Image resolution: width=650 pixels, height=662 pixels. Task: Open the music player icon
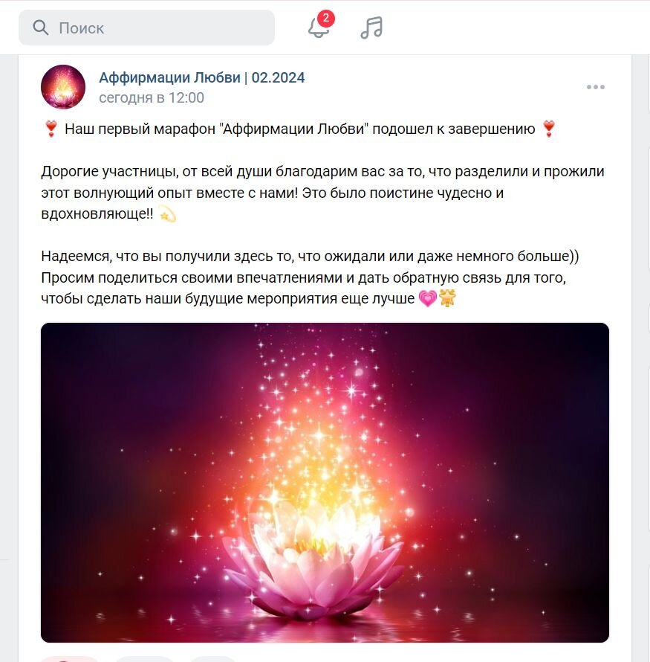tap(371, 28)
